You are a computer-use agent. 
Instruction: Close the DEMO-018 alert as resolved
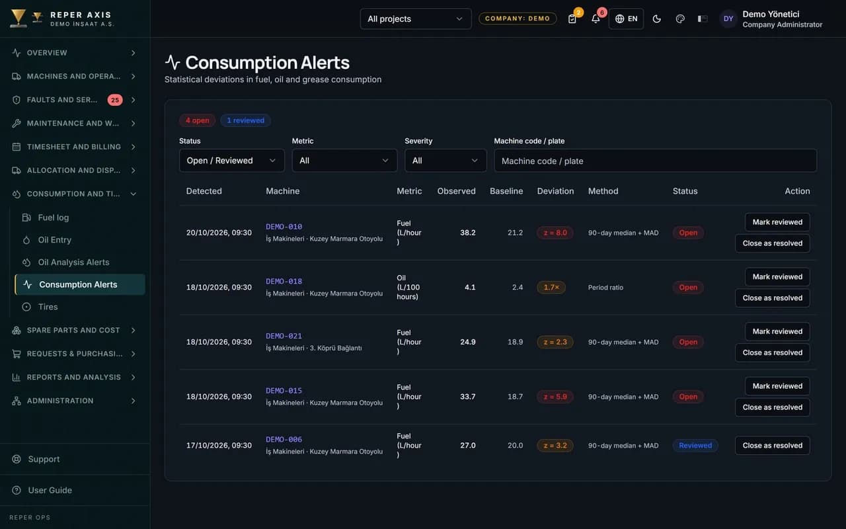tap(773, 298)
